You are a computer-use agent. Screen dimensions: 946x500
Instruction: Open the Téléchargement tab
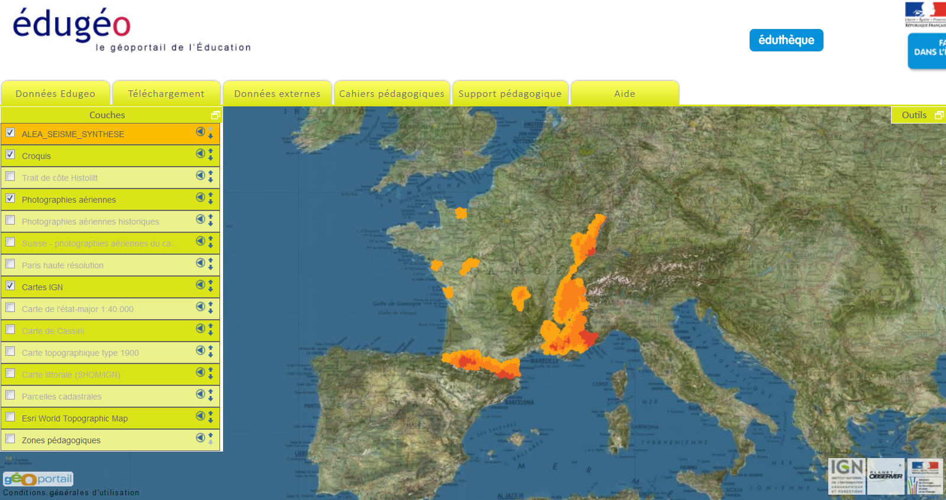166,94
